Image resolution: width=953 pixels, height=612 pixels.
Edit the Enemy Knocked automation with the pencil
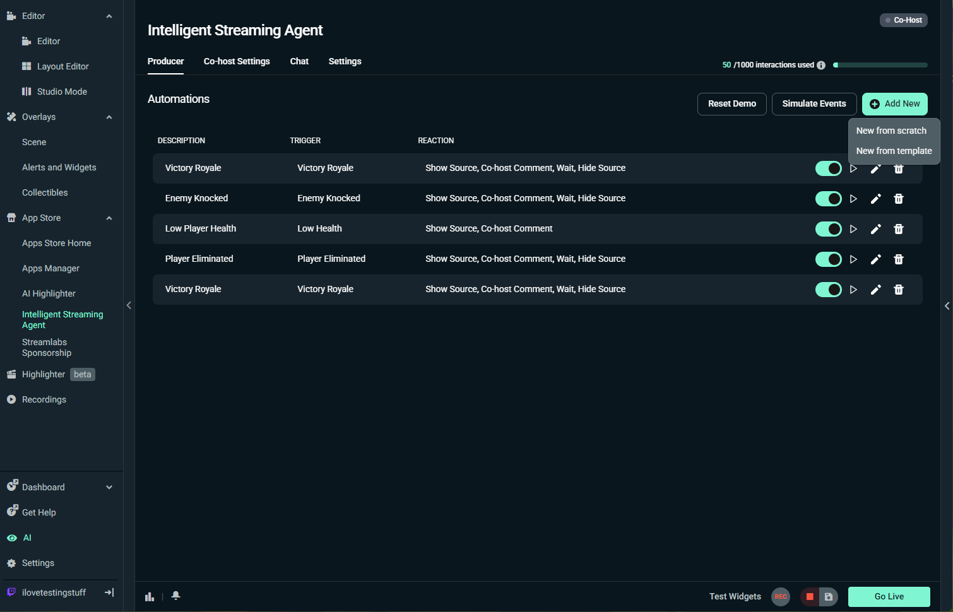[876, 198]
